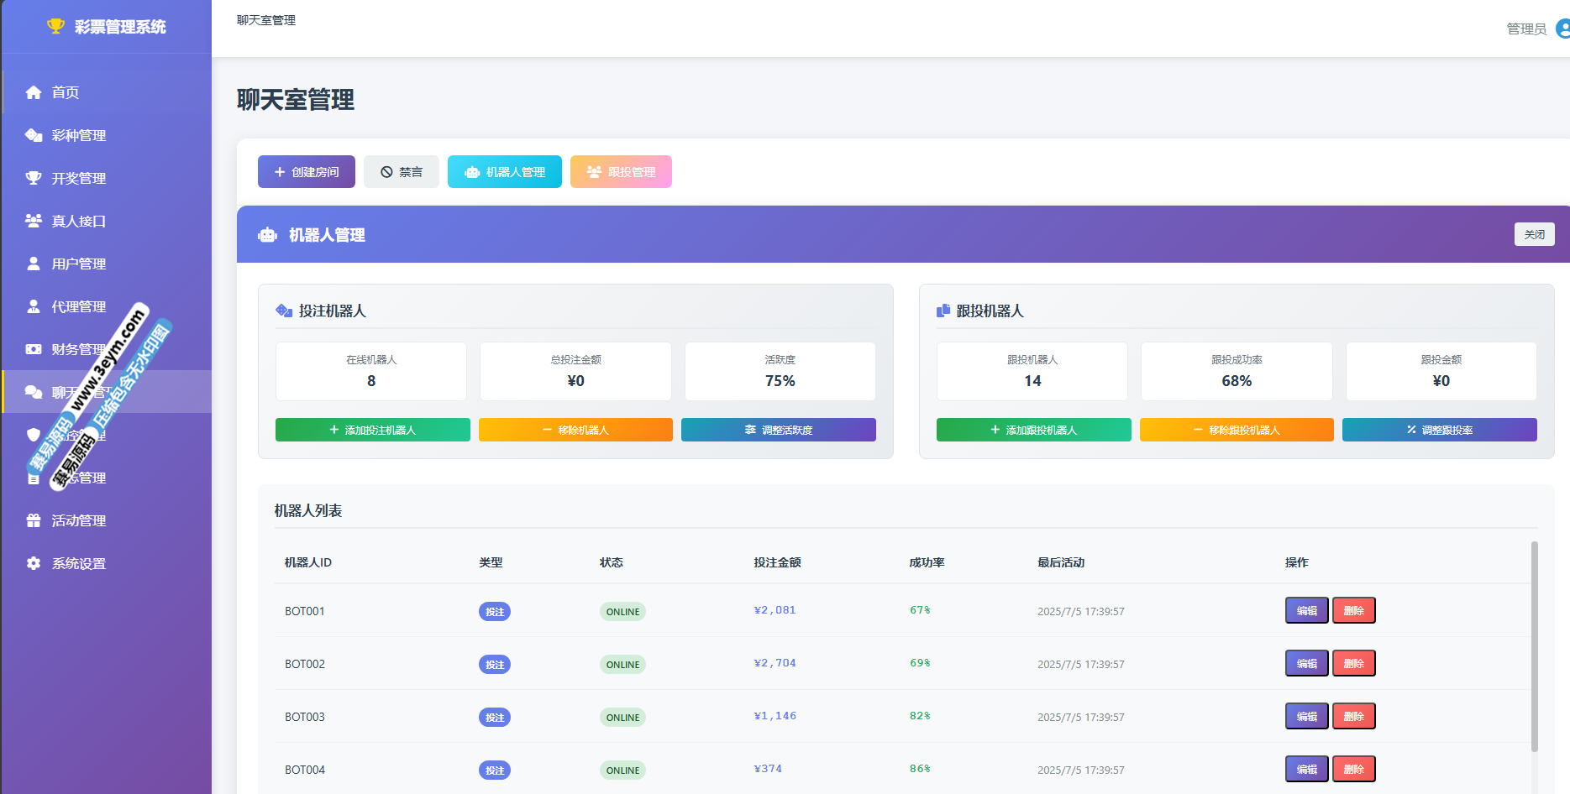
Task: Open the 用户管理 sidebar menu item
Action: click(78, 264)
